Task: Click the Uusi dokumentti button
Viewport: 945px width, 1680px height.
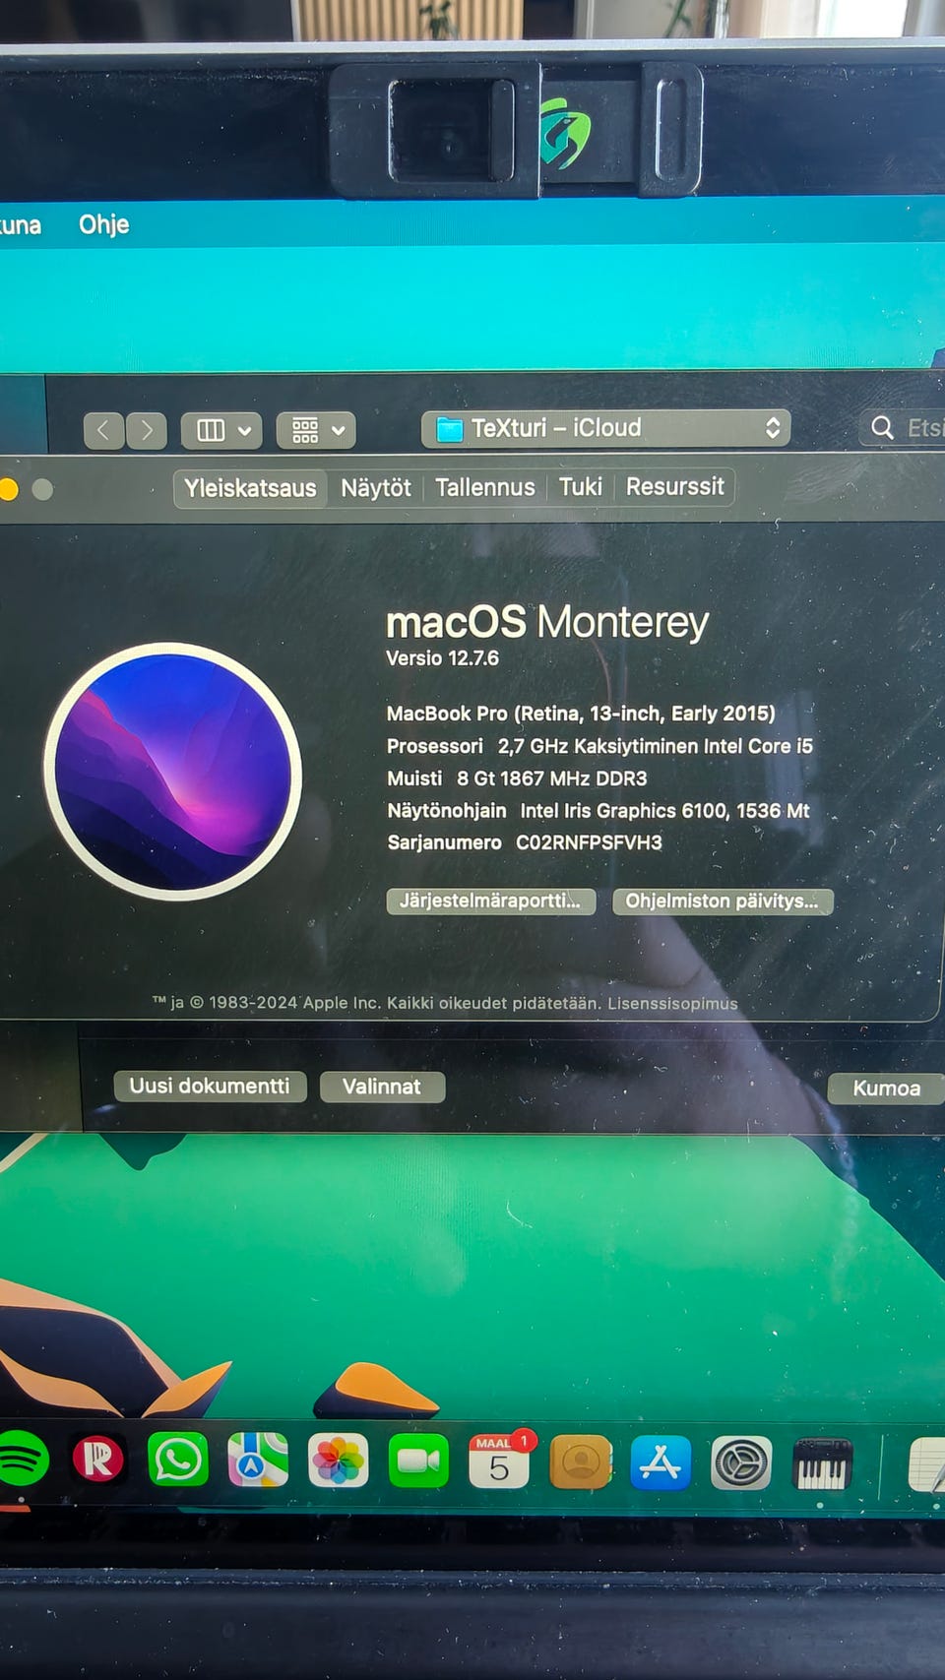Action: 210,1086
